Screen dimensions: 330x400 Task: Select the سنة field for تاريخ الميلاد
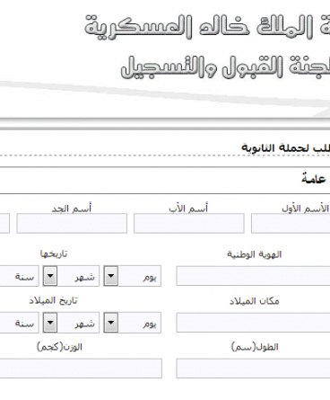(19, 323)
